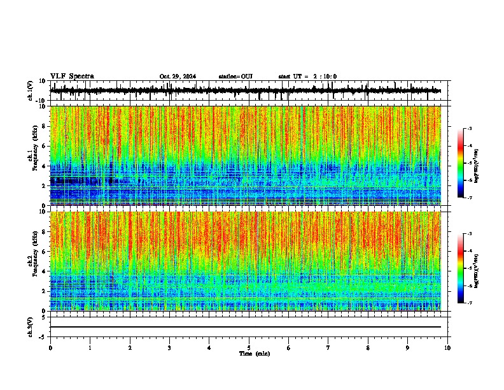The height and width of the screenshot is (390, 504).
Task: Click time axis tick label "9"
Action: click(407, 348)
